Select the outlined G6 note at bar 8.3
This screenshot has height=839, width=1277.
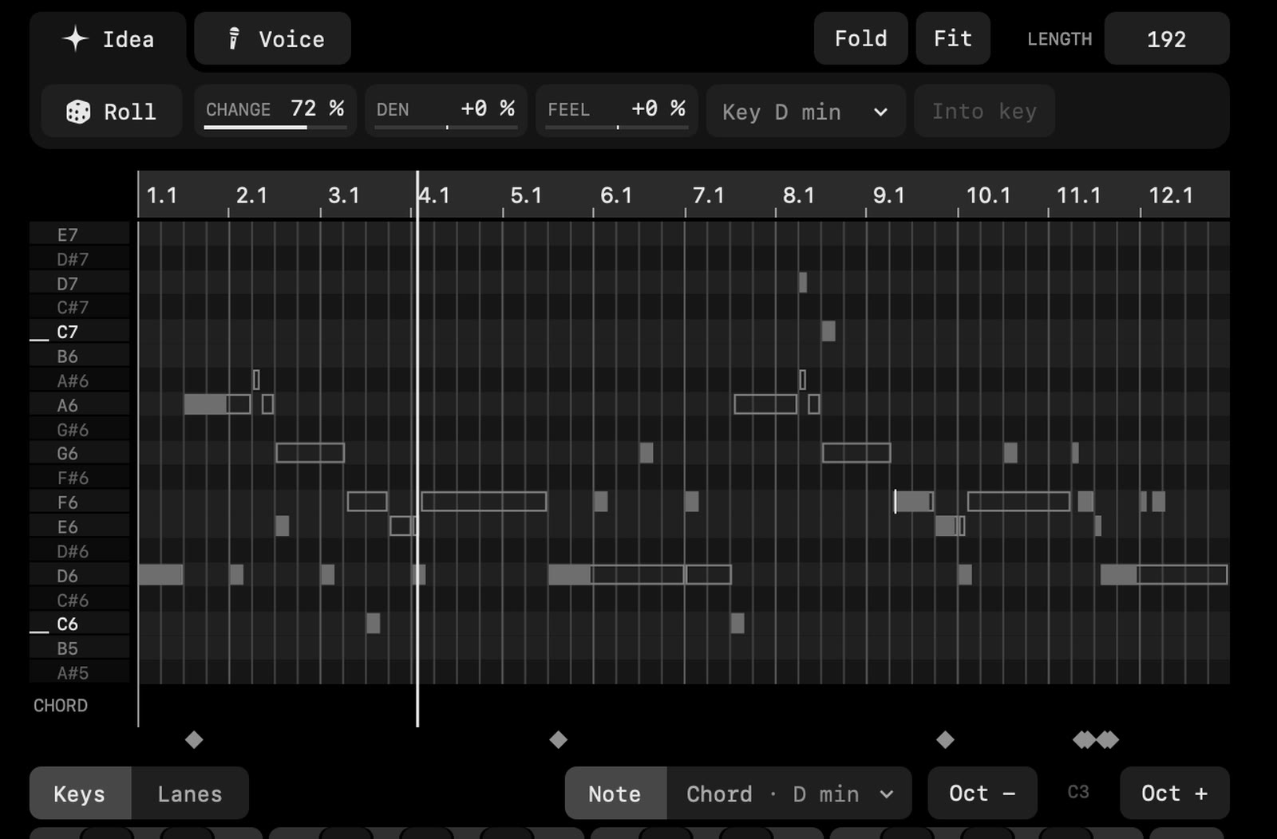pyautogui.click(x=856, y=453)
